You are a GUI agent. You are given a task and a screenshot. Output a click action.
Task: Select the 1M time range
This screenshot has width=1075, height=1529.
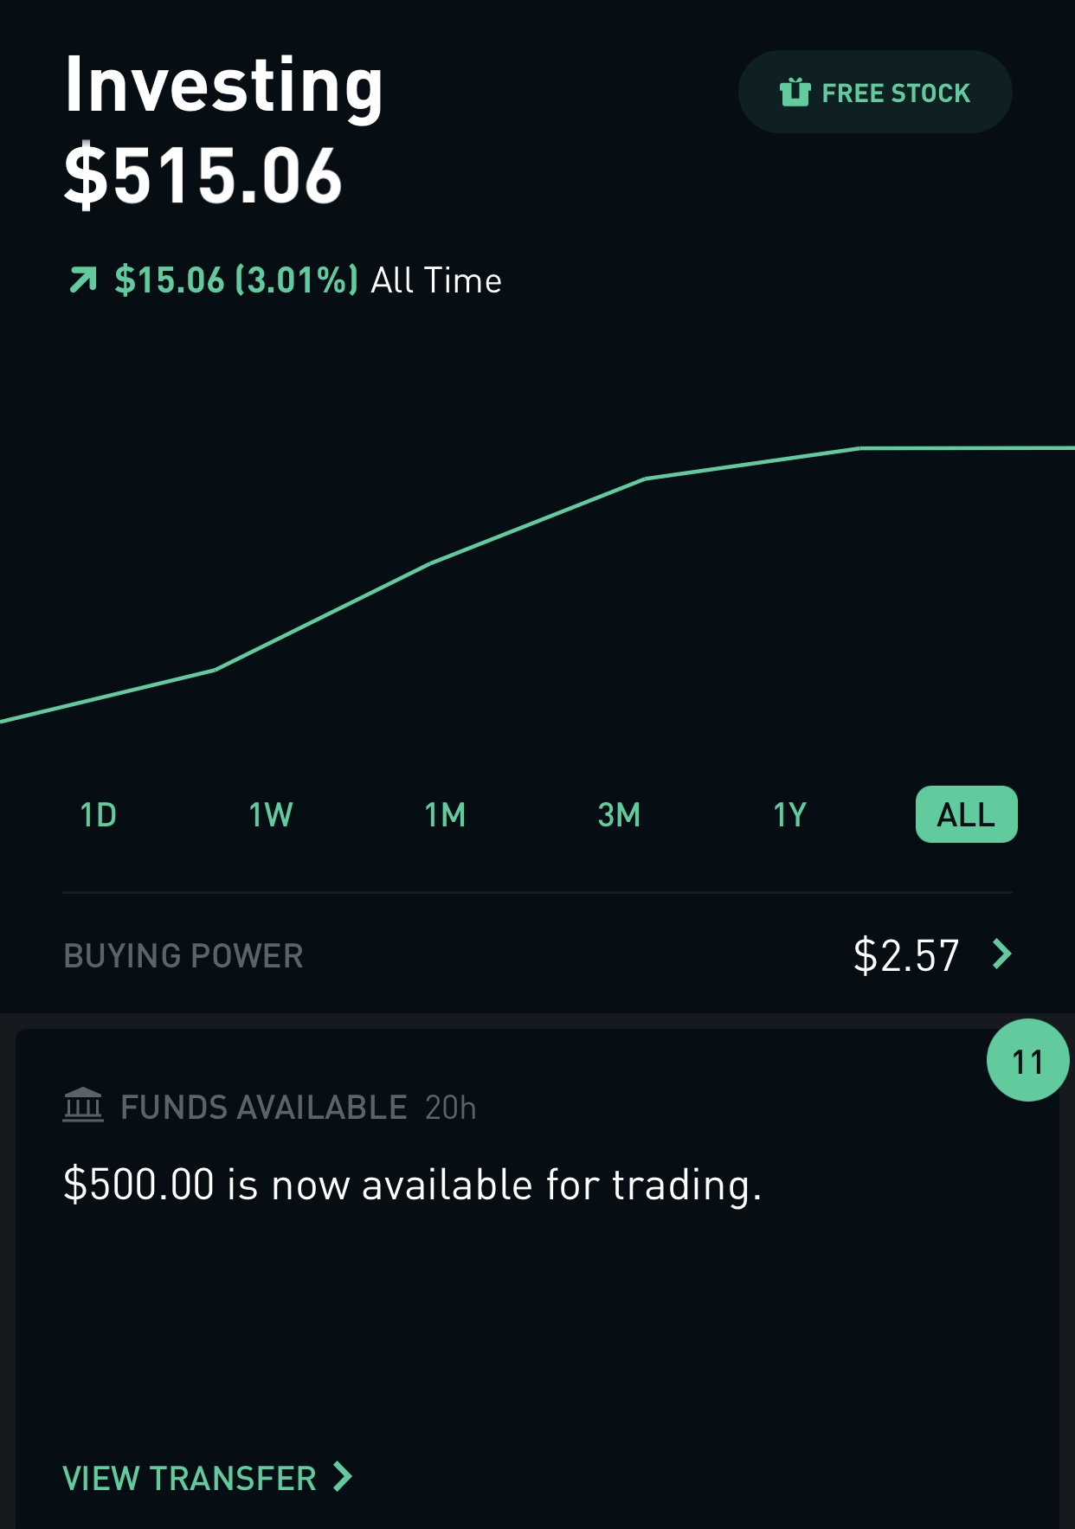[x=445, y=815]
